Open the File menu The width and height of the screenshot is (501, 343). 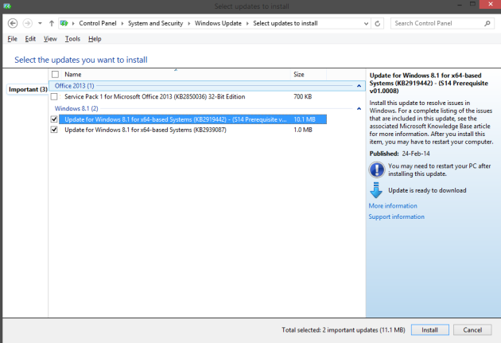pos(13,39)
